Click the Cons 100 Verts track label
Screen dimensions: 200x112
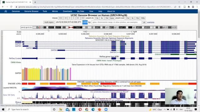coord(9,95)
